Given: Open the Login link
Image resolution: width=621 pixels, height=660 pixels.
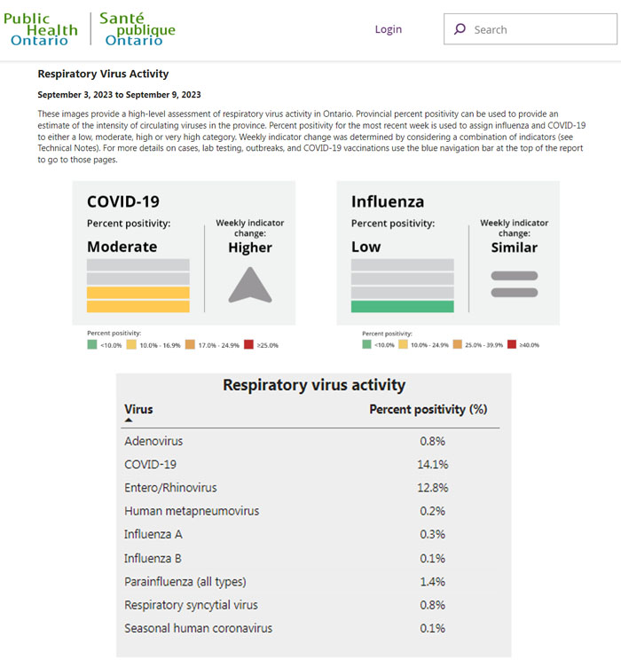Looking at the screenshot, I should 388,29.
